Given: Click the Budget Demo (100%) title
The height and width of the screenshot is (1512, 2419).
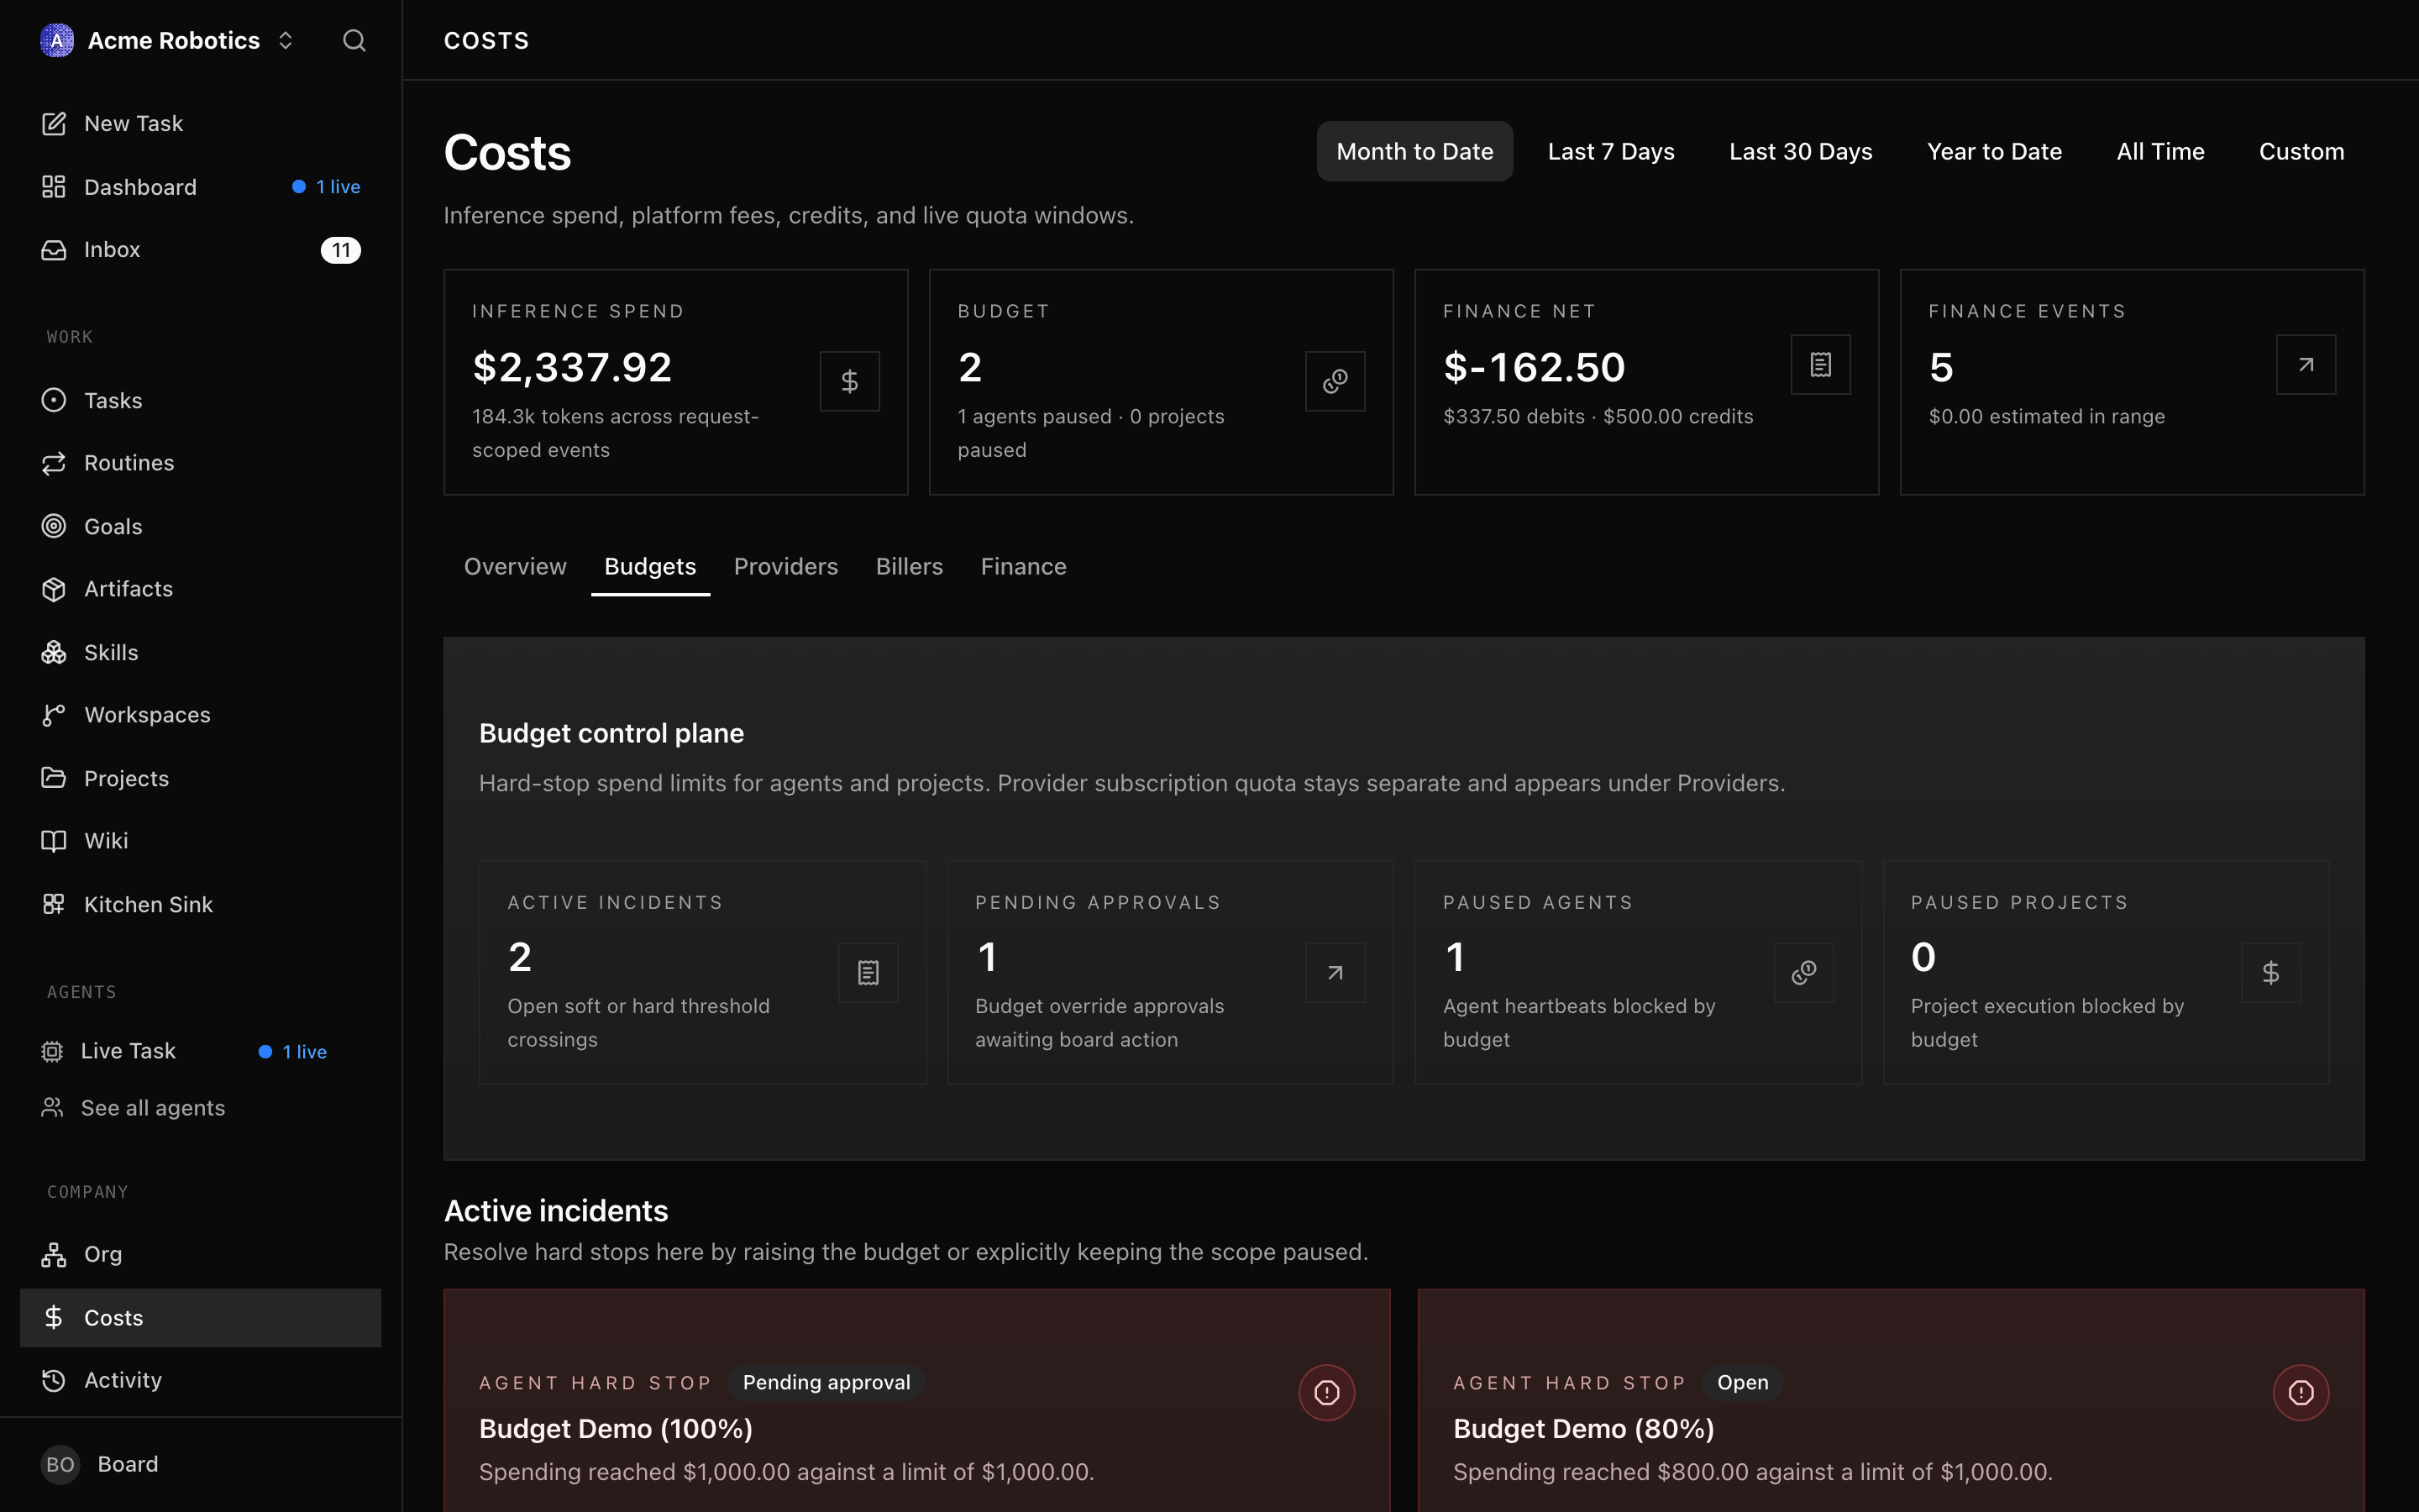Looking at the screenshot, I should 616,1429.
